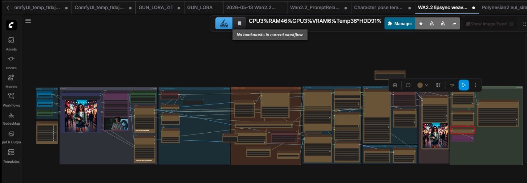Click Show Image Feed button
527x183 pixels.
[x=490, y=24]
